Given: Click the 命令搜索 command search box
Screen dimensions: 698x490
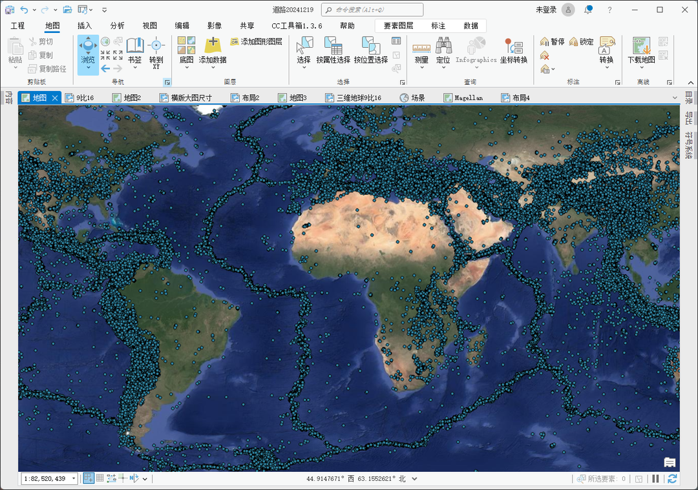Looking at the screenshot, I should click(372, 10).
